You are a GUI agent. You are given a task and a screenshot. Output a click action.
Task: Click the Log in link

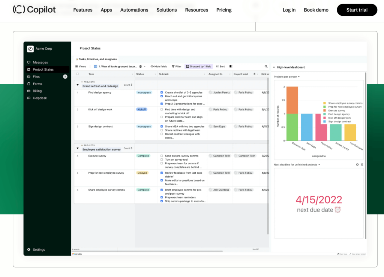[289, 10]
